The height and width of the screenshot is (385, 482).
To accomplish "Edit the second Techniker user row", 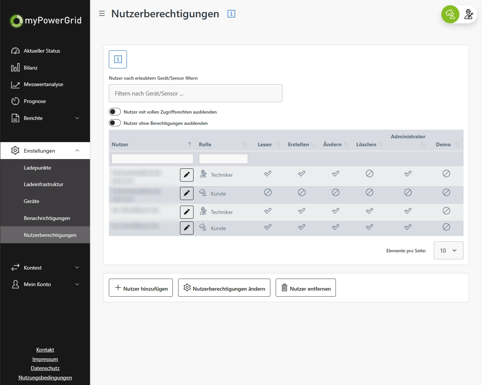I will [187, 212].
